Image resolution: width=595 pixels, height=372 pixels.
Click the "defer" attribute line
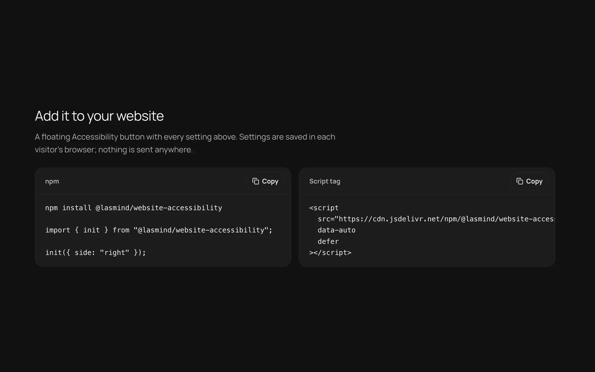tap(328, 241)
